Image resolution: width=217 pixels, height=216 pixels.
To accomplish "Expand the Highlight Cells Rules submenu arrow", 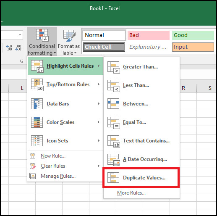I will tap(99, 66).
